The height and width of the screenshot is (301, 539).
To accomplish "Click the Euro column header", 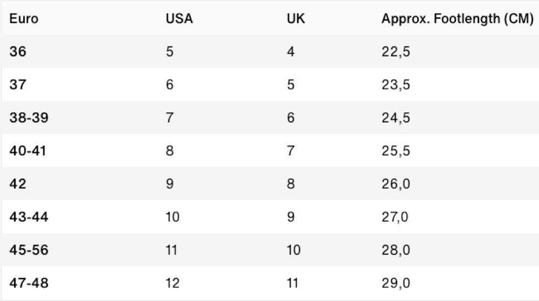I will (24, 19).
